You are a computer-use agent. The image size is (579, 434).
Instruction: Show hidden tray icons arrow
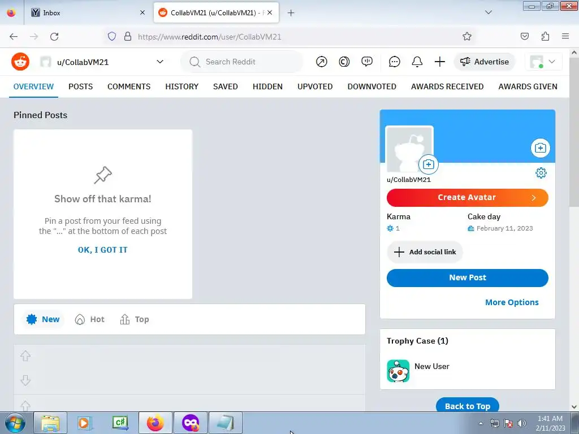(x=481, y=423)
